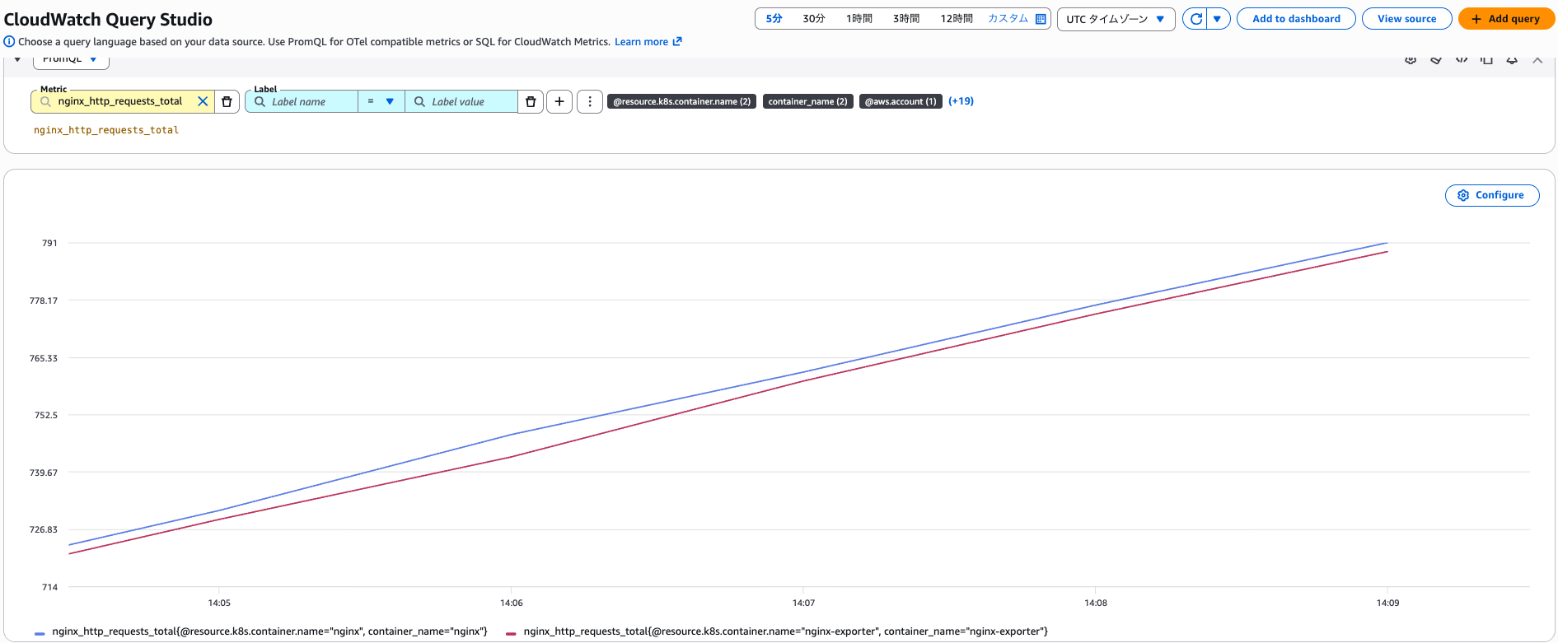Delete the label filter using its trash icon
This screenshot has height=643, width=1558.
tap(531, 101)
